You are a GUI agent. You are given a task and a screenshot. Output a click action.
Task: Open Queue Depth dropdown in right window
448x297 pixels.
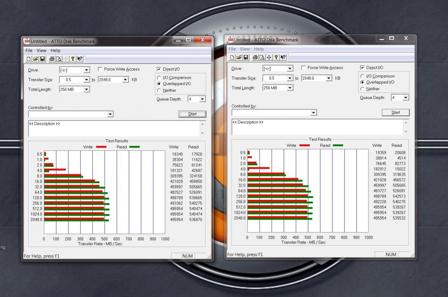point(406,98)
